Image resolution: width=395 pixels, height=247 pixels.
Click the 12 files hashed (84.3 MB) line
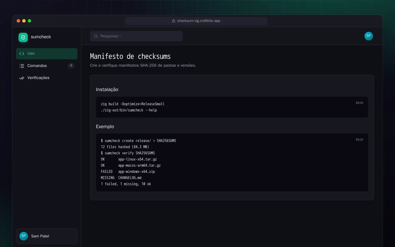click(125, 147)
